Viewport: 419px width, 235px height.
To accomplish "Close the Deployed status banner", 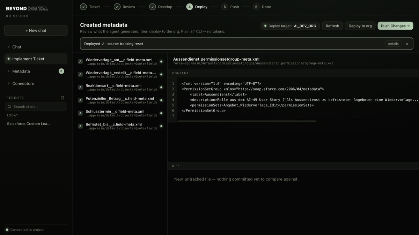I will pos(406,44).
